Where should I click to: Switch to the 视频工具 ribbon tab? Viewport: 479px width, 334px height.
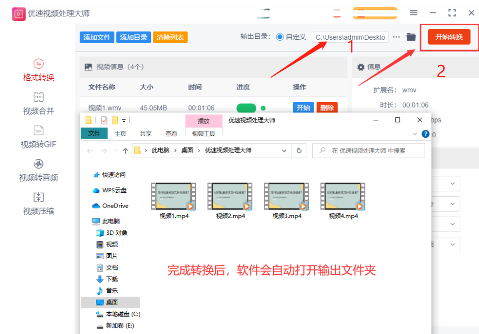(x=203, y=134)
